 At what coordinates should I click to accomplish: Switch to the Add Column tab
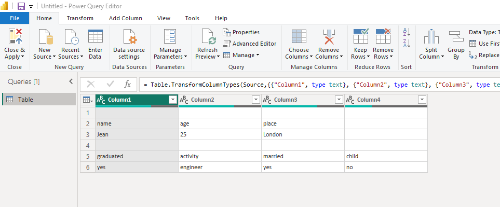point(126,18)
